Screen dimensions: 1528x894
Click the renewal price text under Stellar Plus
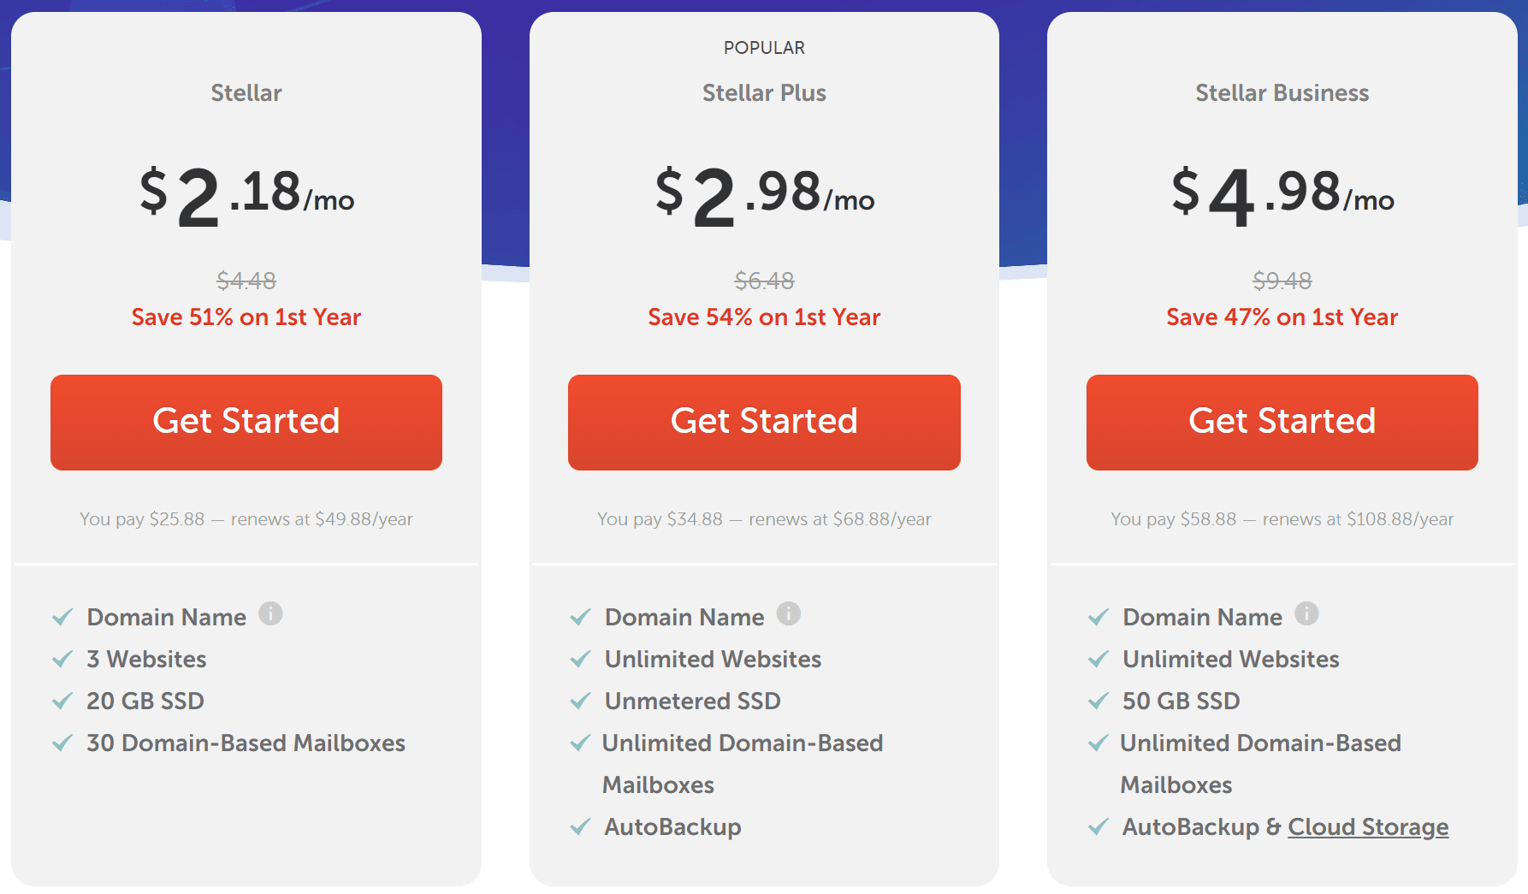[764, 518]
